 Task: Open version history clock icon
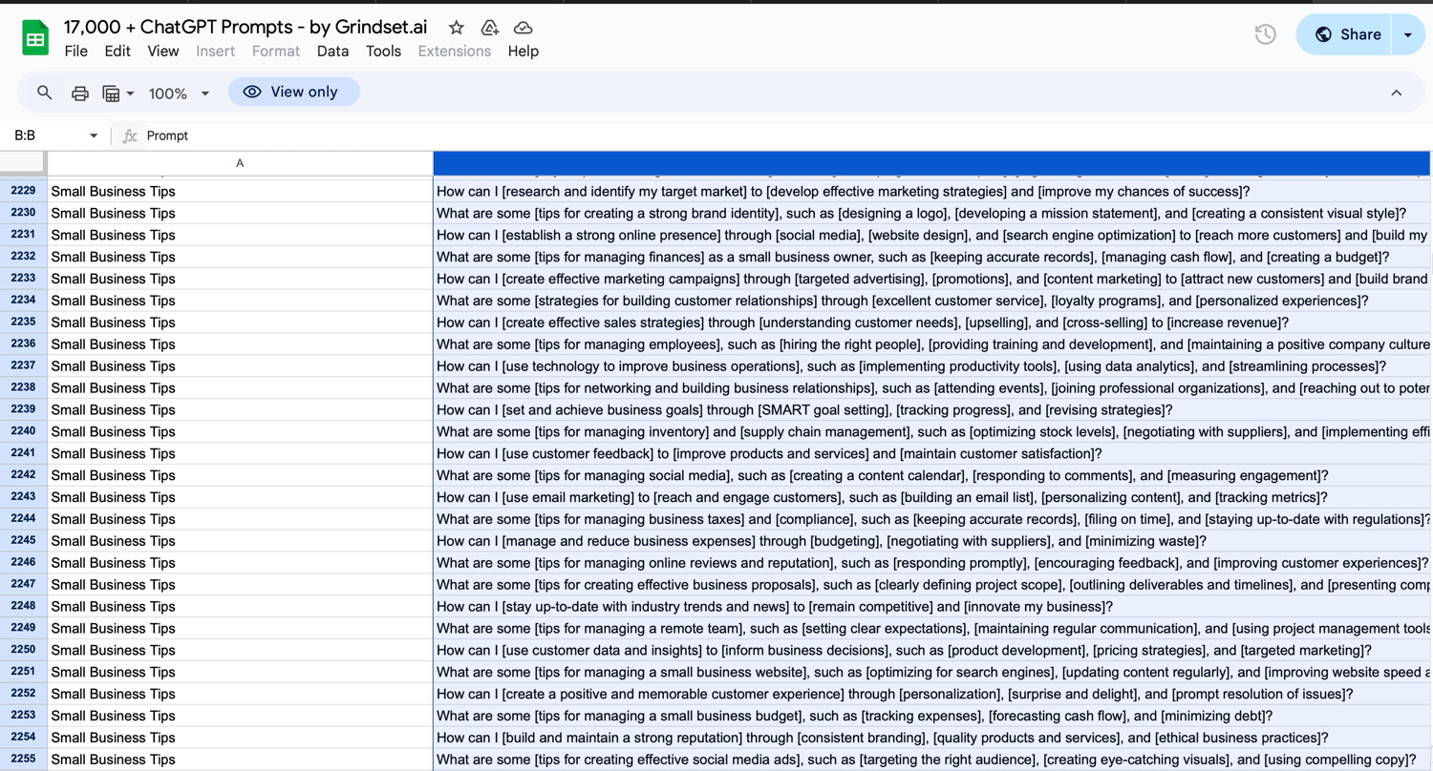(1265, 34)
